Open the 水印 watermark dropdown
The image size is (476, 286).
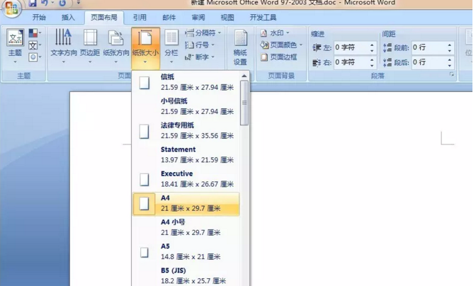click(275, 33)
